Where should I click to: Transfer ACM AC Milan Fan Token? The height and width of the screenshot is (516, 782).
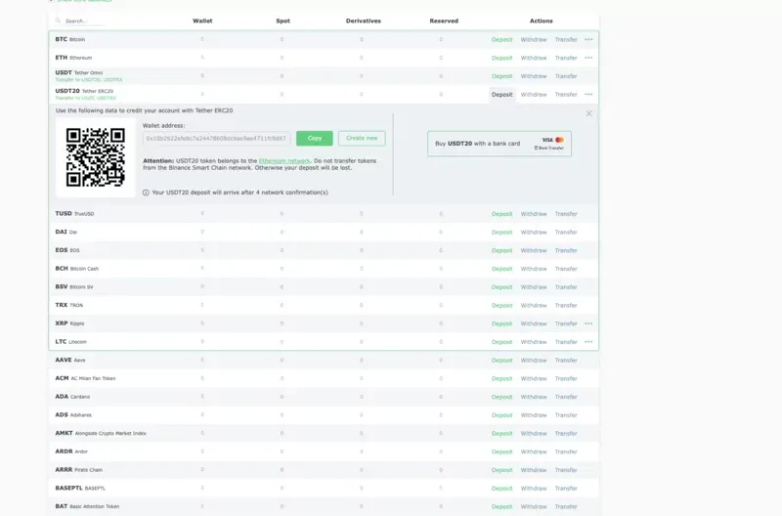566,378
